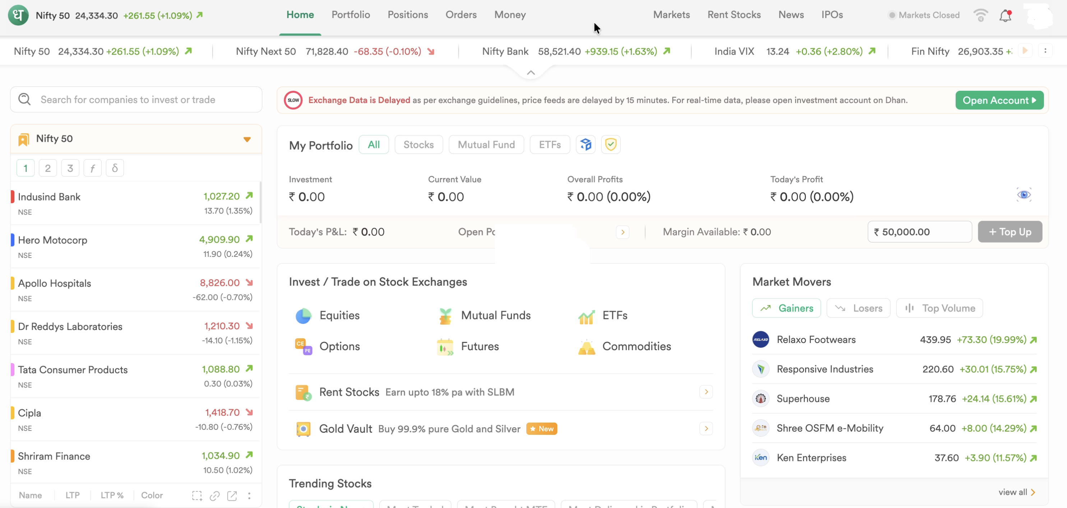Open the notifications bell
Image resolution: width=1067 pixels, height=508 pixels.
(1005, 15)
